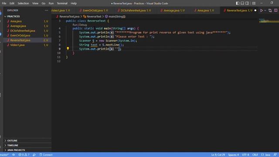This screenshot has height=157, width=279.
Task: Click main(String[]) method breadcrumb
Action: click(x=115, y=17)
